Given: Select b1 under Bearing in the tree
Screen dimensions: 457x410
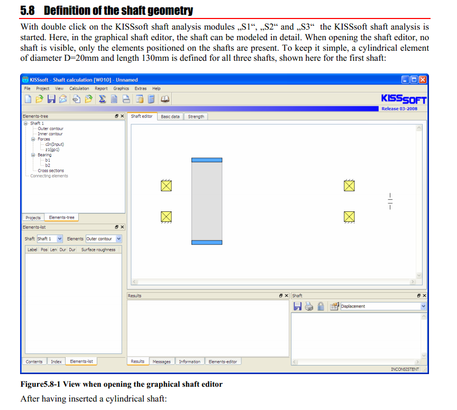Looking at the screenshot, I should click(48, 160).
